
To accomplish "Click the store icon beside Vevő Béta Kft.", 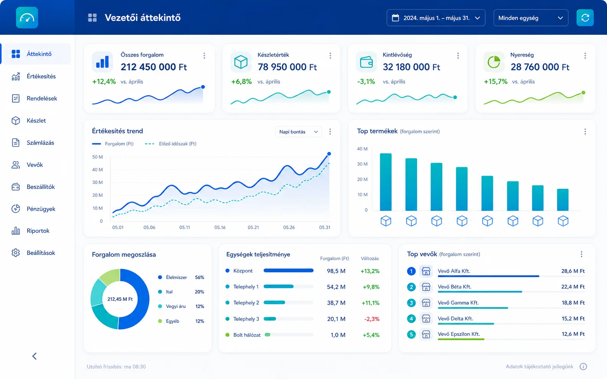I will [x=426, y=287].
